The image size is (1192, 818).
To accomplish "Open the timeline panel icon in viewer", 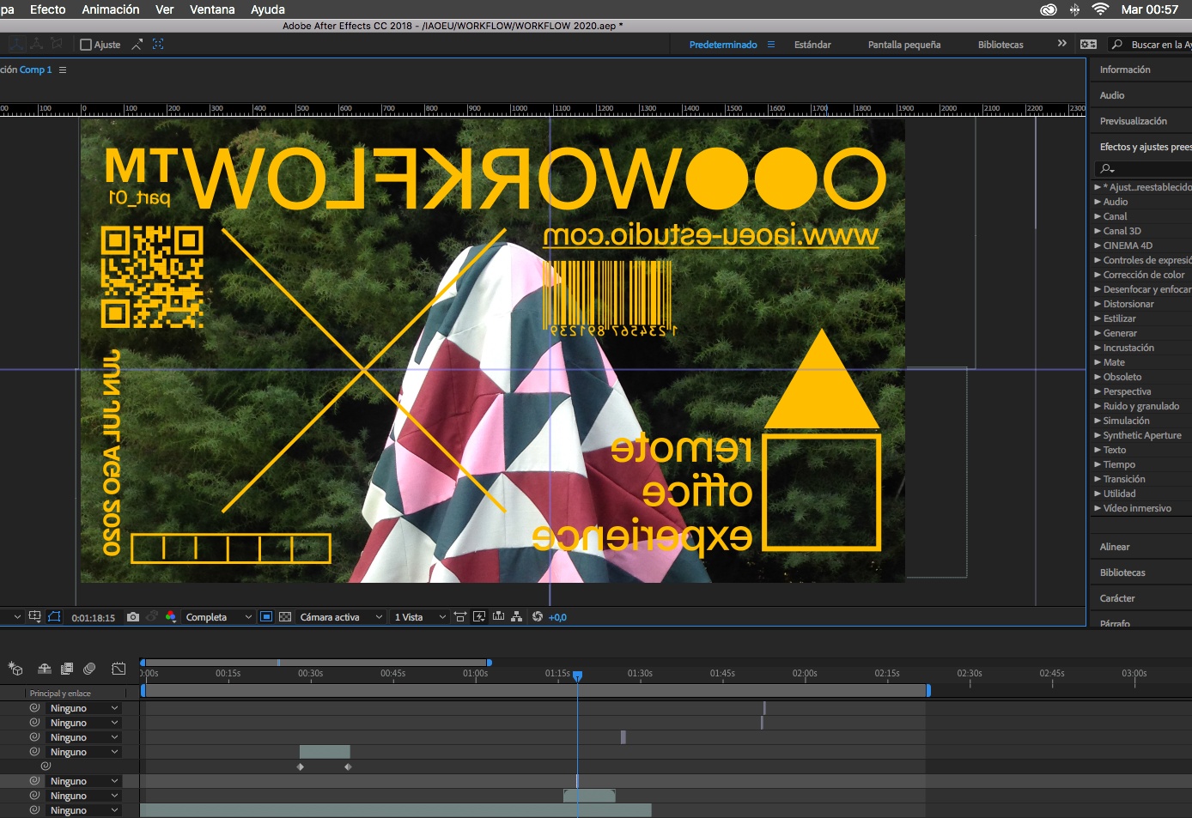I will 498,616.
